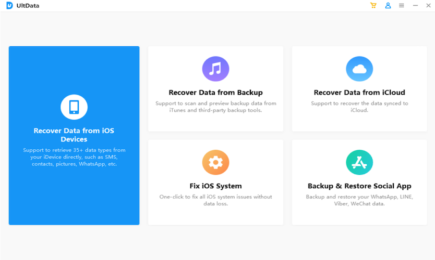Click 'One-click to fix all iOS system issues' text
This screenshot has width=435, height=260.
tap(215, 200)
